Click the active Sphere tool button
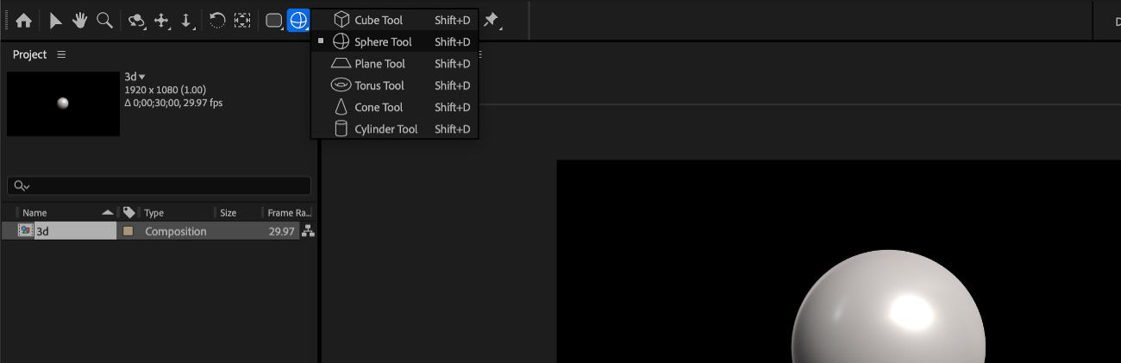The image size is (1121, 363). [298, 20]
